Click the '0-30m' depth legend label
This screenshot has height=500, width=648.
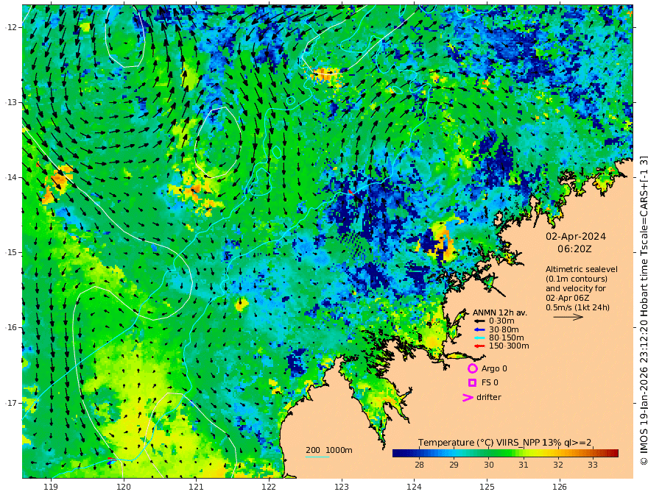pyautogui.click(x=501, y=321)
